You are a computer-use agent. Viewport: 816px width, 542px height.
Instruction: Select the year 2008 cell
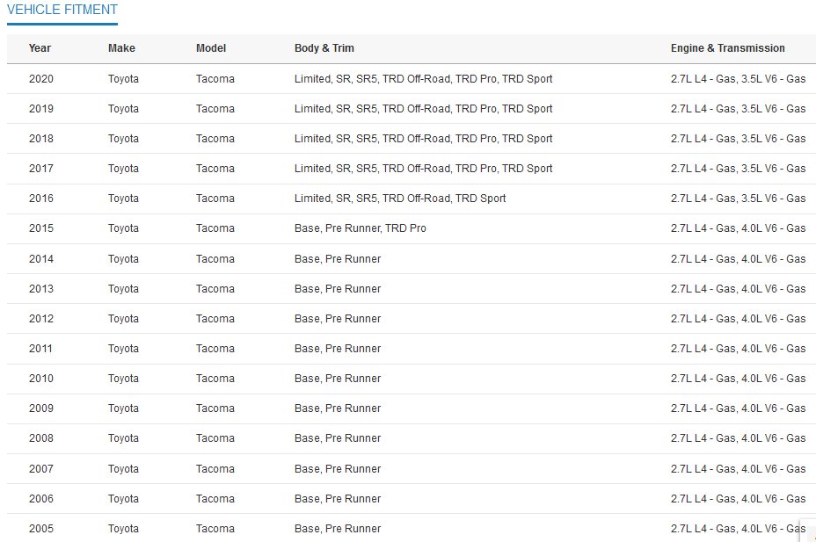point(41,438)
